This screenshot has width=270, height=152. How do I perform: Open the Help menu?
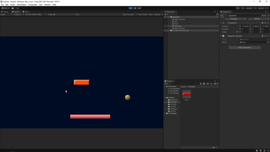click(54, 5)
